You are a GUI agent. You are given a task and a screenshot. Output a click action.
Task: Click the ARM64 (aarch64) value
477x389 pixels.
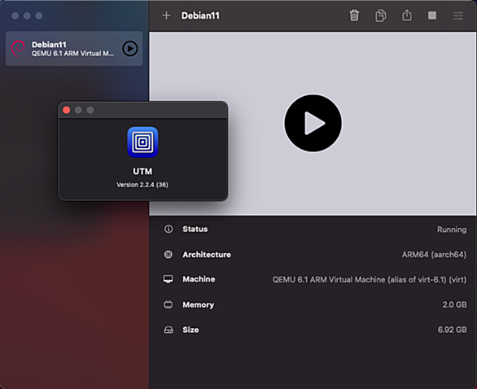[x=434, y=255]
